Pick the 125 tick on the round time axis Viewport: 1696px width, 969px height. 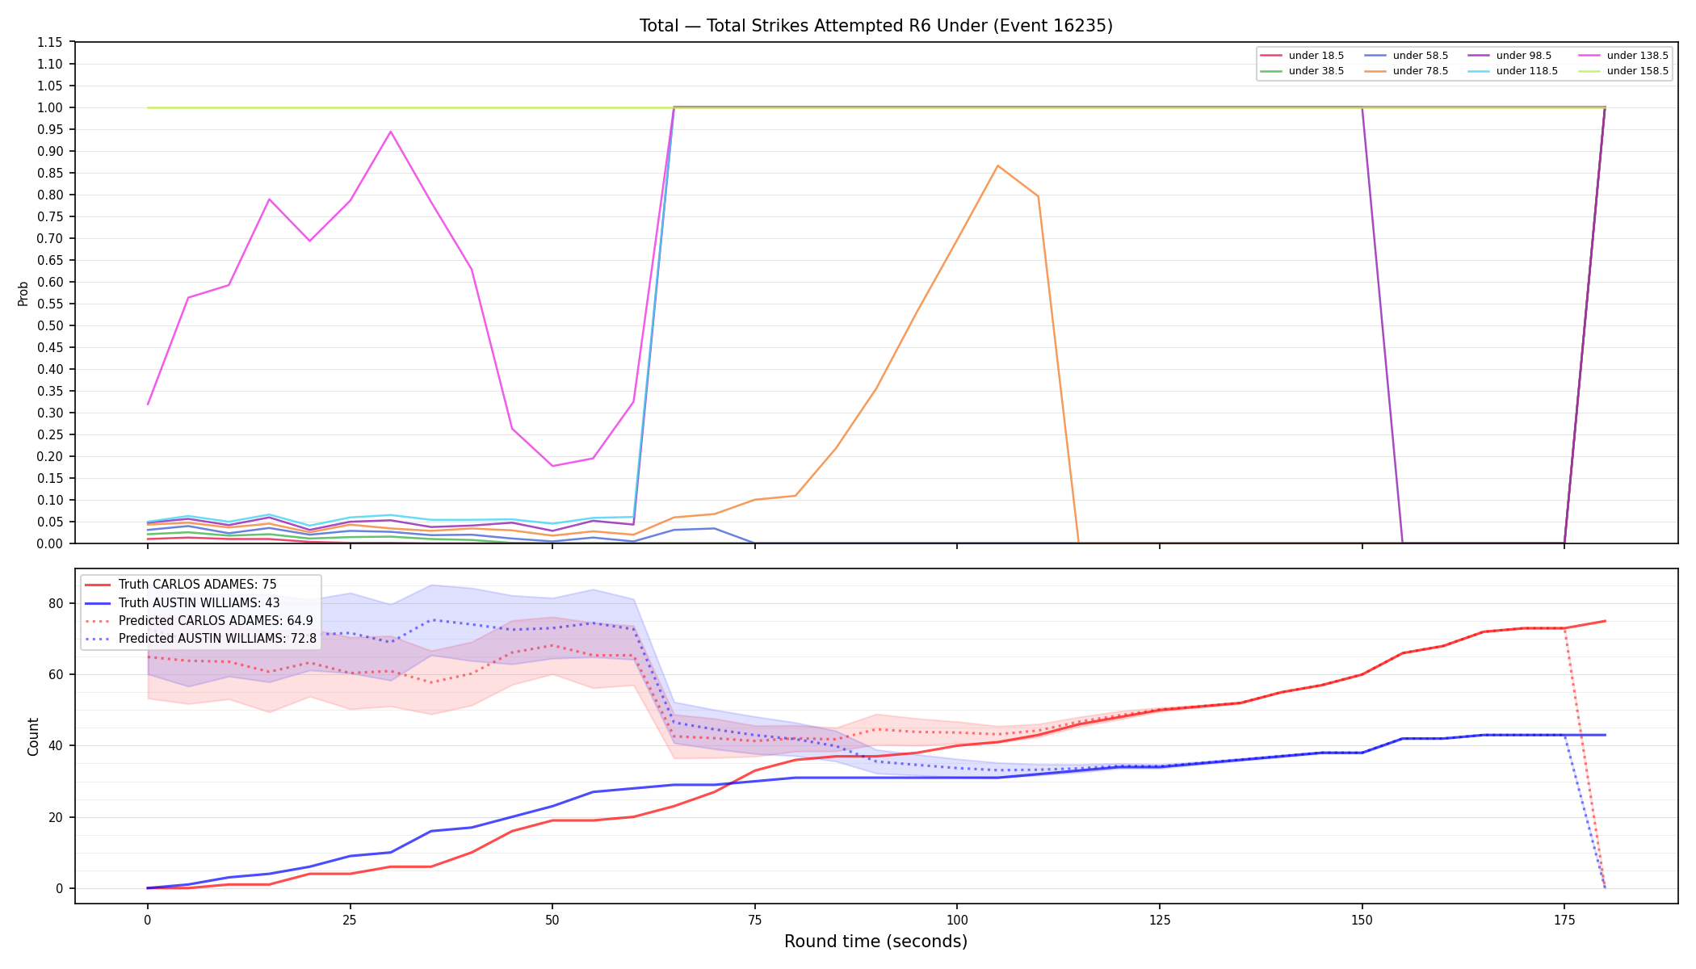click(x=1160, y=919)
